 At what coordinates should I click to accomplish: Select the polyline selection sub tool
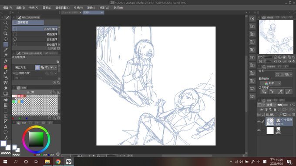point(35,44)
